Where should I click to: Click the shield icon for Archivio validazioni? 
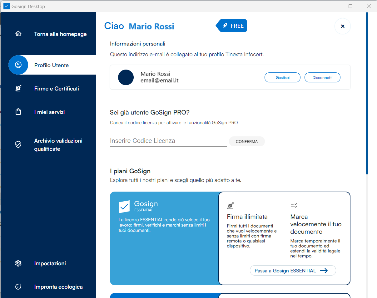tap(18, 144)
